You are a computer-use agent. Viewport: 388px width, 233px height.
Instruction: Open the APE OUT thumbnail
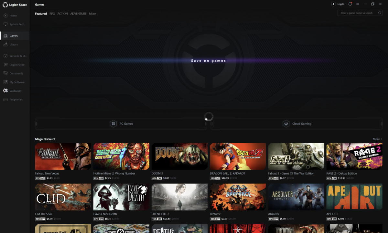pos(354,197)
